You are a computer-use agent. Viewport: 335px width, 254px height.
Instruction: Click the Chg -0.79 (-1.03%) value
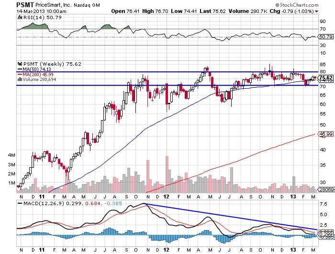pyautogui.click(x=291, y=11)
